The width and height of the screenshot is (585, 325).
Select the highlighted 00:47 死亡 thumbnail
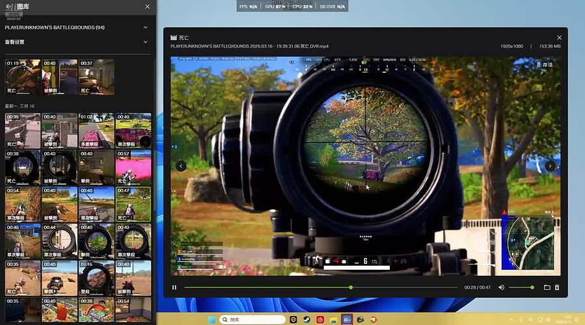click(133, 203)
